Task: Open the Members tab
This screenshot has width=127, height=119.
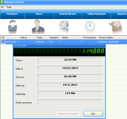Action: click(12, 14)
